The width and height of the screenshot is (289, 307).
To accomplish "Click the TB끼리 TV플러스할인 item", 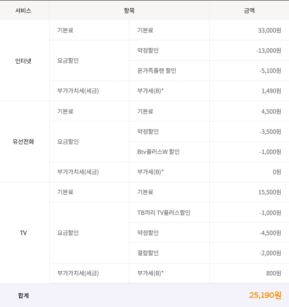I will (x=164, y=213).
